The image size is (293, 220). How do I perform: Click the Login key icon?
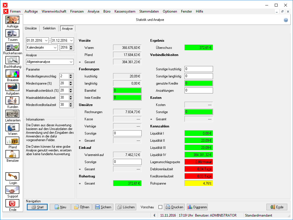click(x=12, y=177)
